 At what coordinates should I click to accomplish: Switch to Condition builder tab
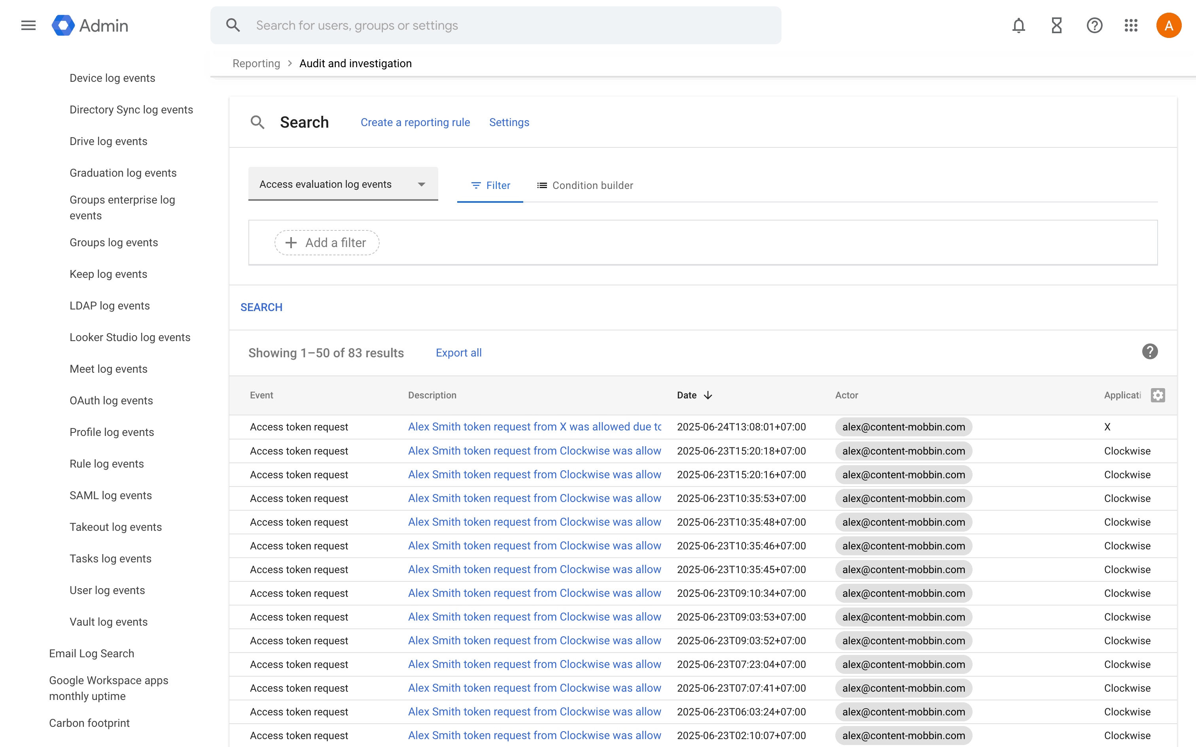(585, 185)
